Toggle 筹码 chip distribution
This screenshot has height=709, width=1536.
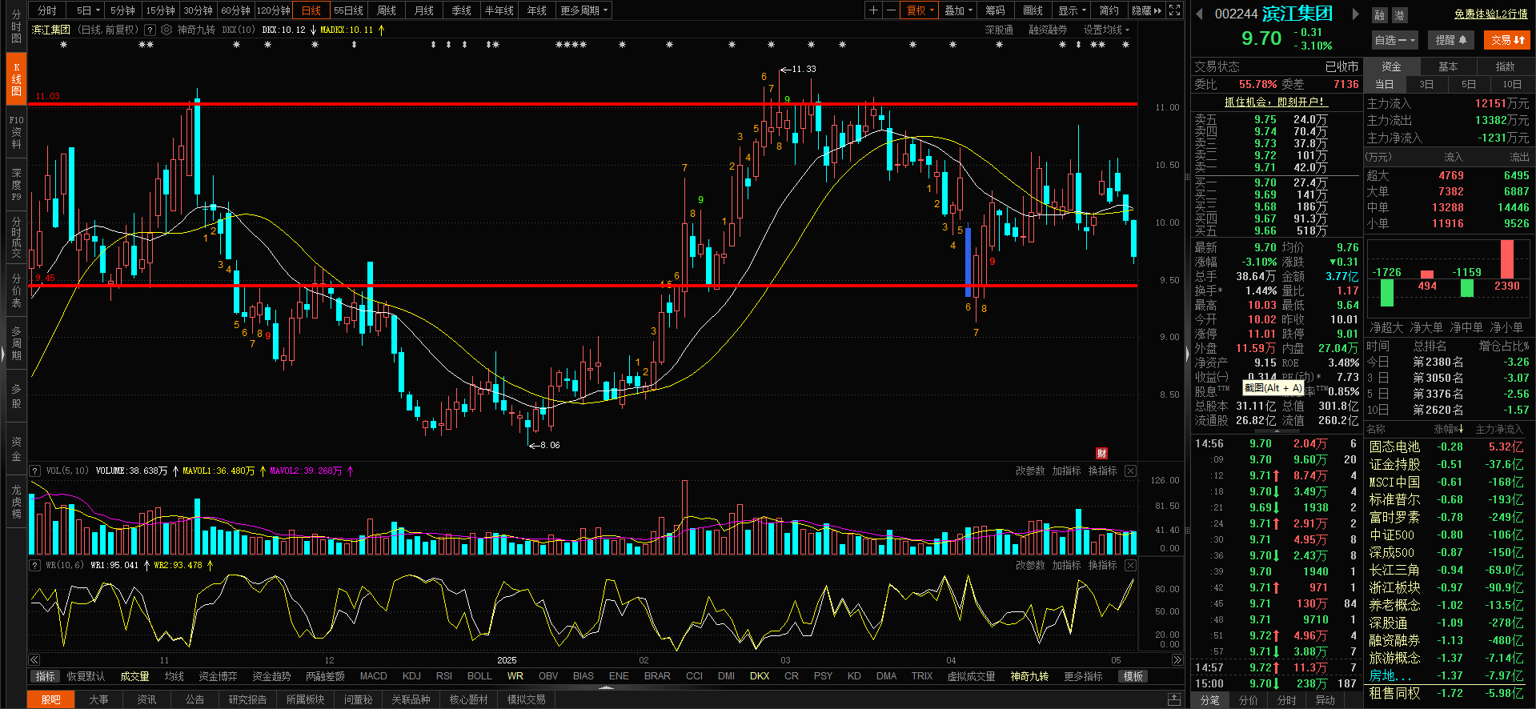[995, 10]
